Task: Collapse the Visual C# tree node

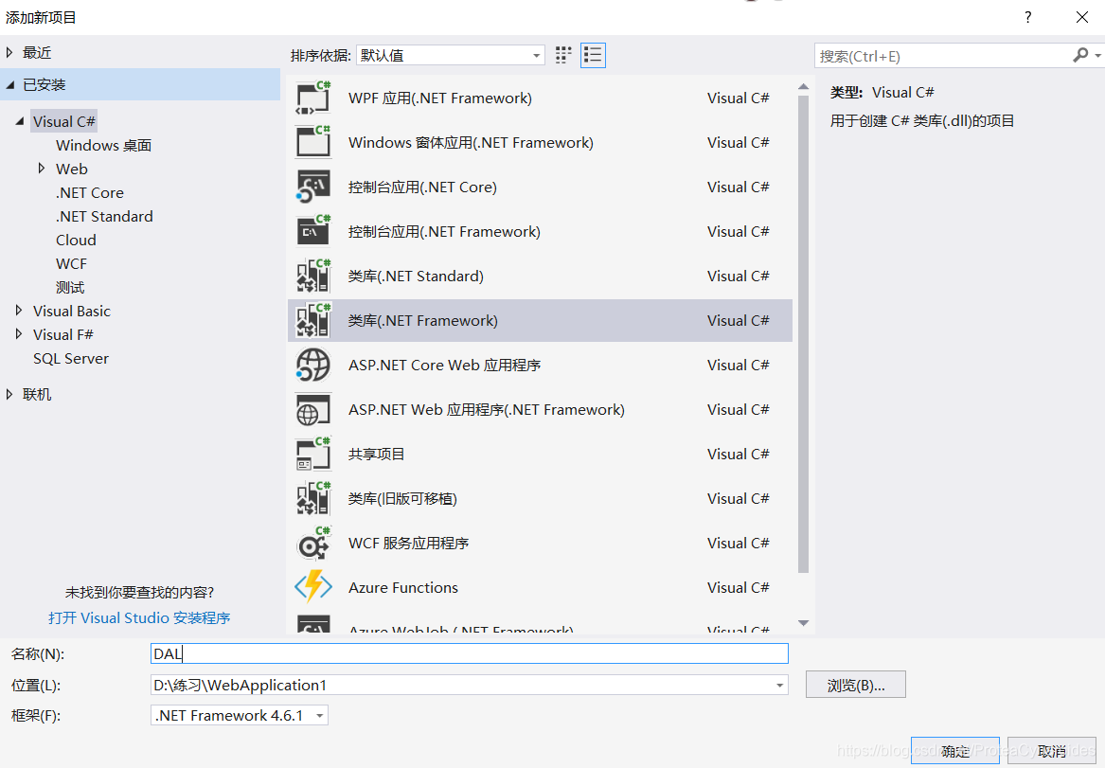Action: pyautogui.click(x=20, y=121)
